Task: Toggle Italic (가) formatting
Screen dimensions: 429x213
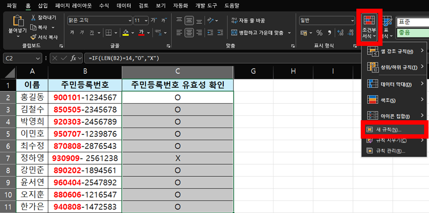Action: (82, 32)
